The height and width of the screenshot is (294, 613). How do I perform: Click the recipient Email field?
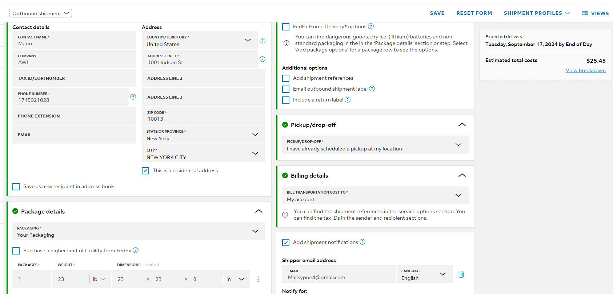click(x=74, y=134)
